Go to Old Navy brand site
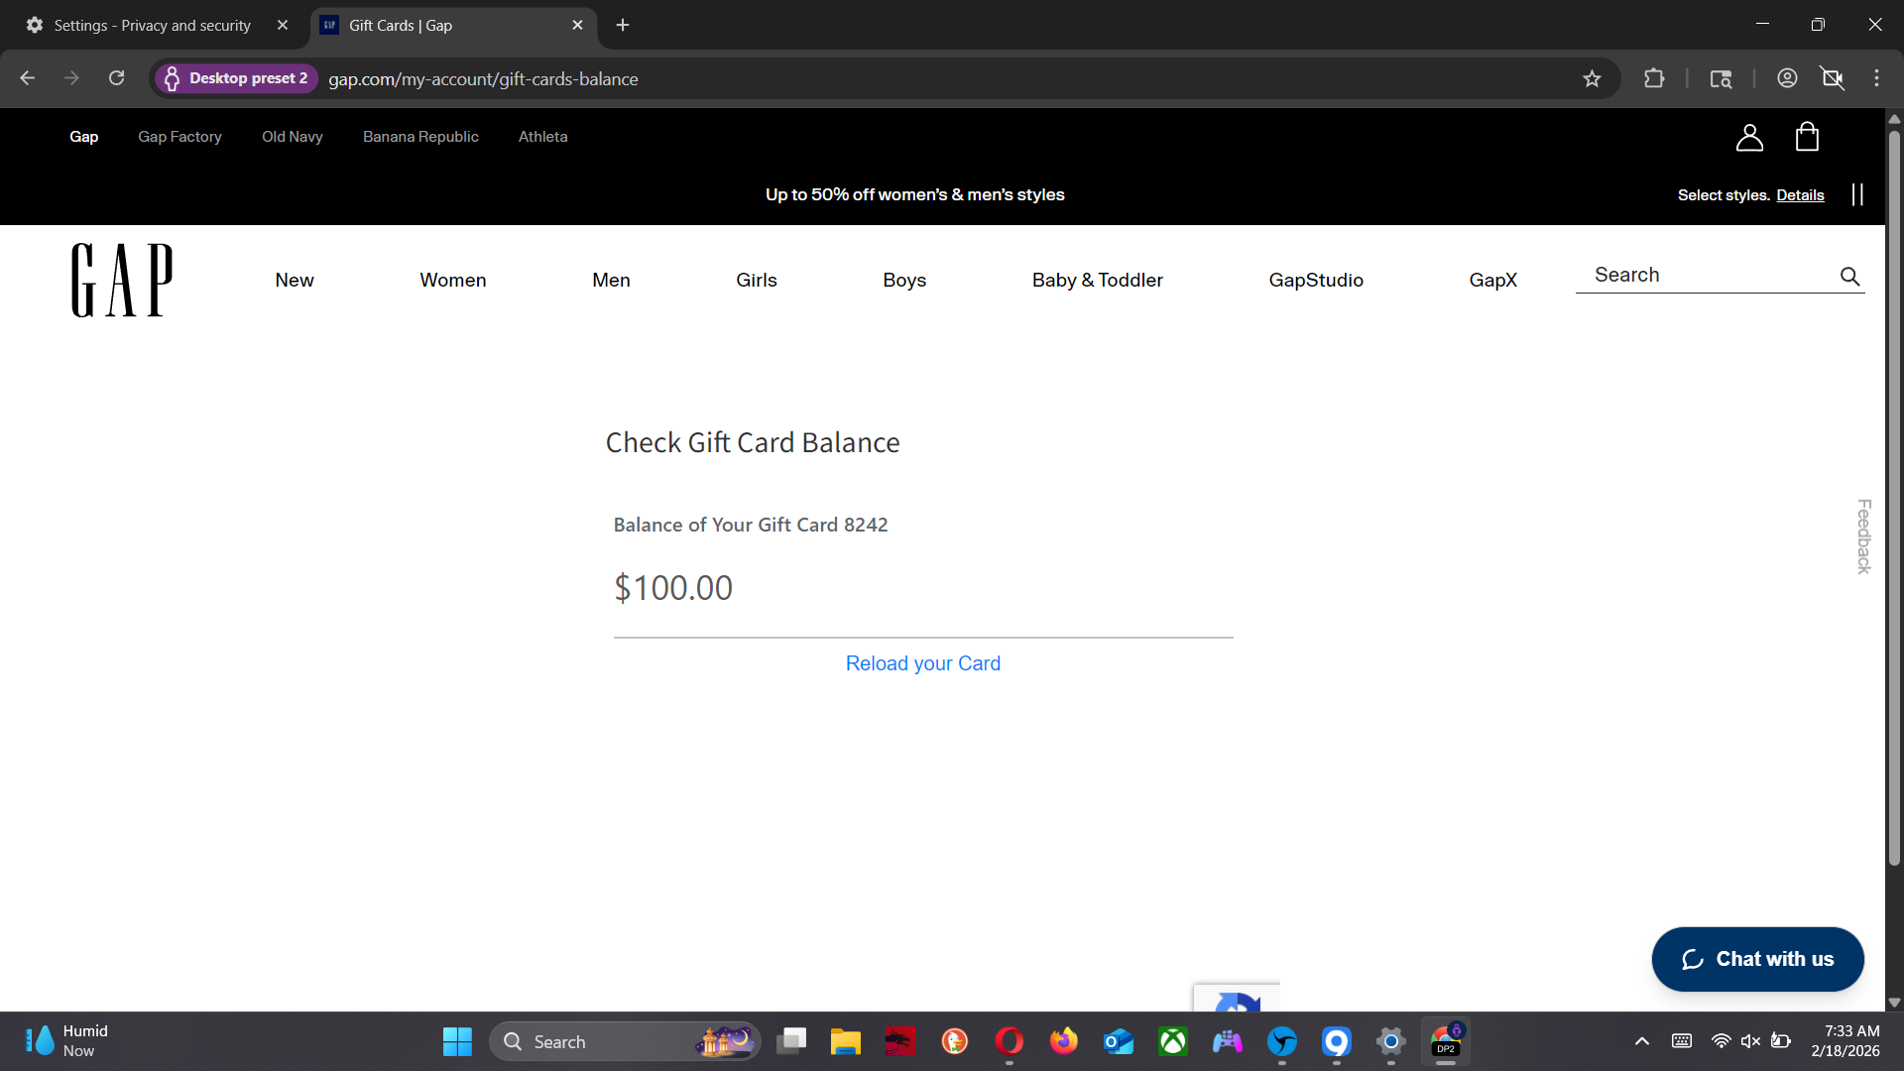1904x1071 pixels. click(292, 137)
